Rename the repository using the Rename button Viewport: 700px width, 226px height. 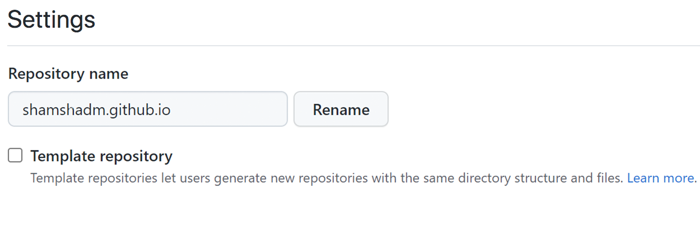pyautogui.click(x=341, y=109)
